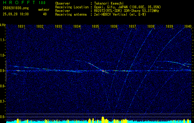
Task: Click the tallest yellow echo bar near 1835
Action: [x=103, y=120]
